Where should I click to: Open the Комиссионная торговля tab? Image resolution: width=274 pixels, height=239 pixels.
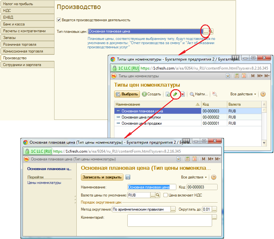click(27, 51)
